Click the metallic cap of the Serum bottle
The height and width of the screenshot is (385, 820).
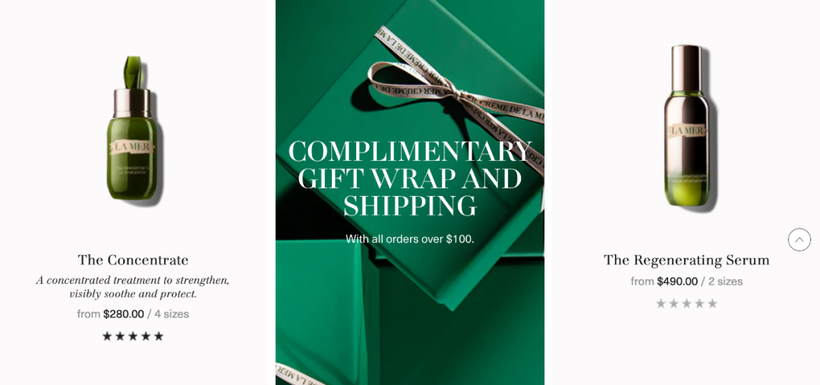686,68
